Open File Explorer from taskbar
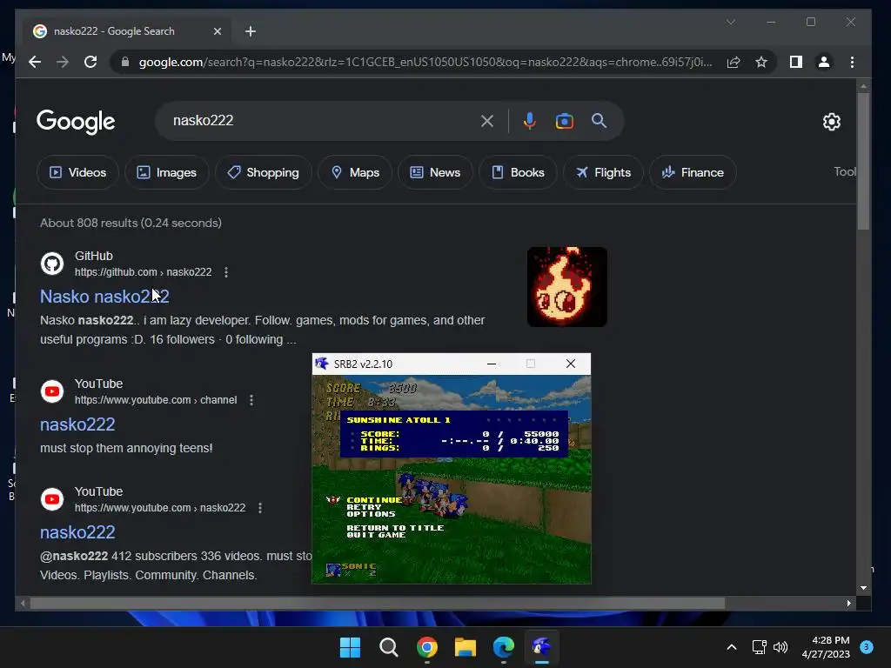Screen dimensions: 891x668 [x=465, y=647]
